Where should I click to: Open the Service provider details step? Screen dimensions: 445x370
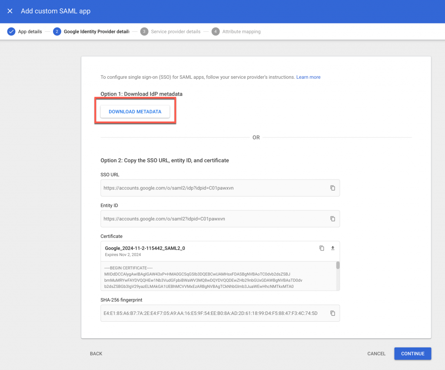coord(176,31)
